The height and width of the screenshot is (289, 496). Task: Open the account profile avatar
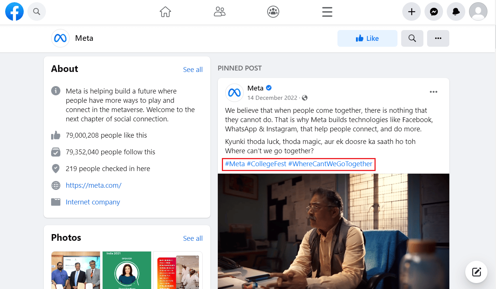click(x=478, y=12)
